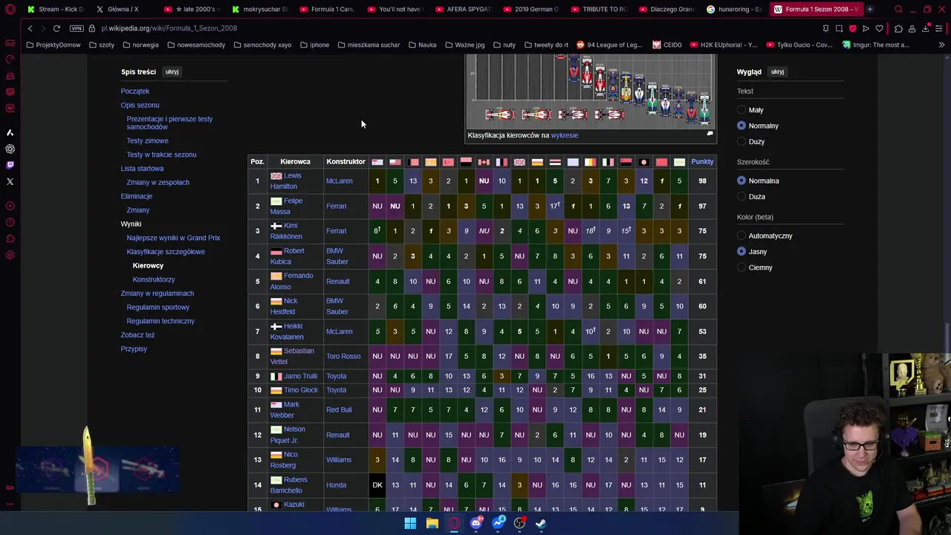This screenshot has width=951, height=535.
Task: Open Windows Start menu
Action: click(410, 523)
